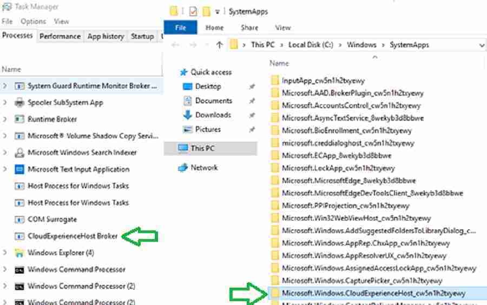Expand the Spooler SubSystem App row
This screenshot has width=487, height=305.
[5, 103]
